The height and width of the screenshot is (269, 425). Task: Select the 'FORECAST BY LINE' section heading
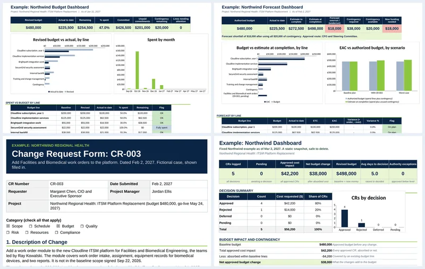point(229,116)
